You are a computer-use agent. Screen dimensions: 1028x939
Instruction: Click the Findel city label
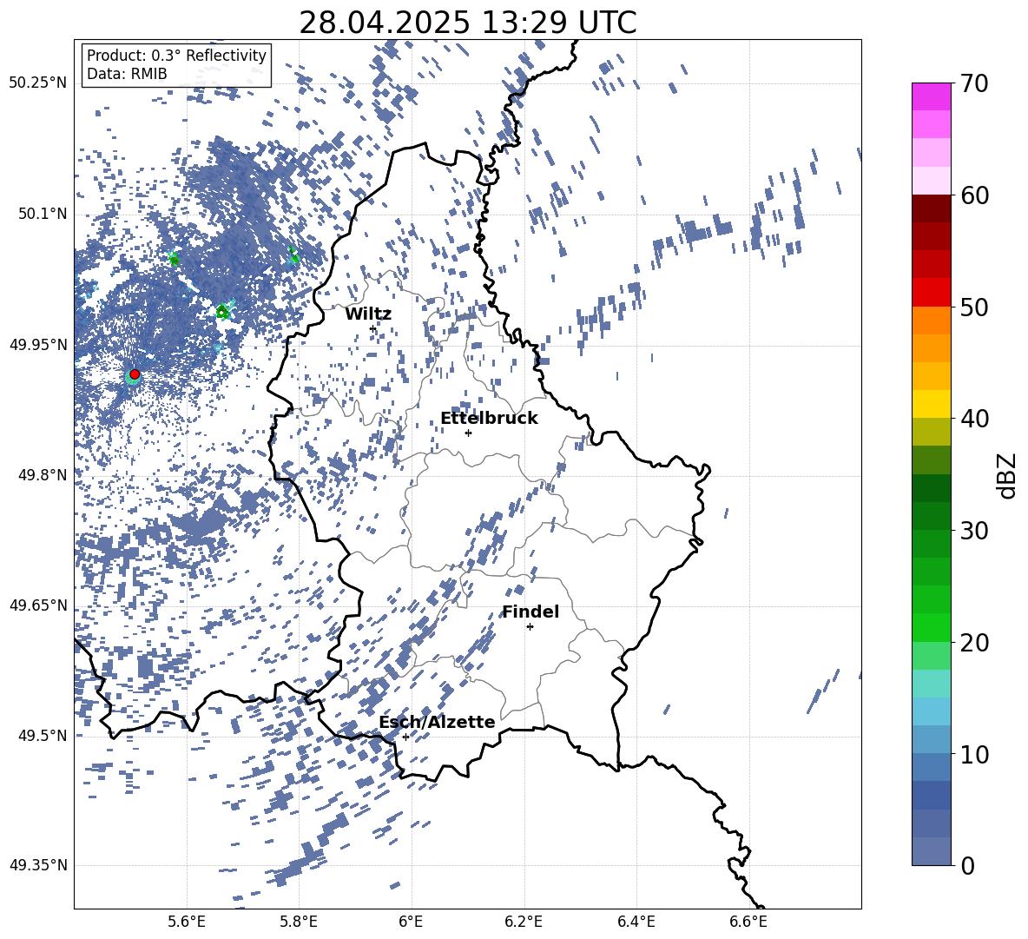tap(530, 612)
